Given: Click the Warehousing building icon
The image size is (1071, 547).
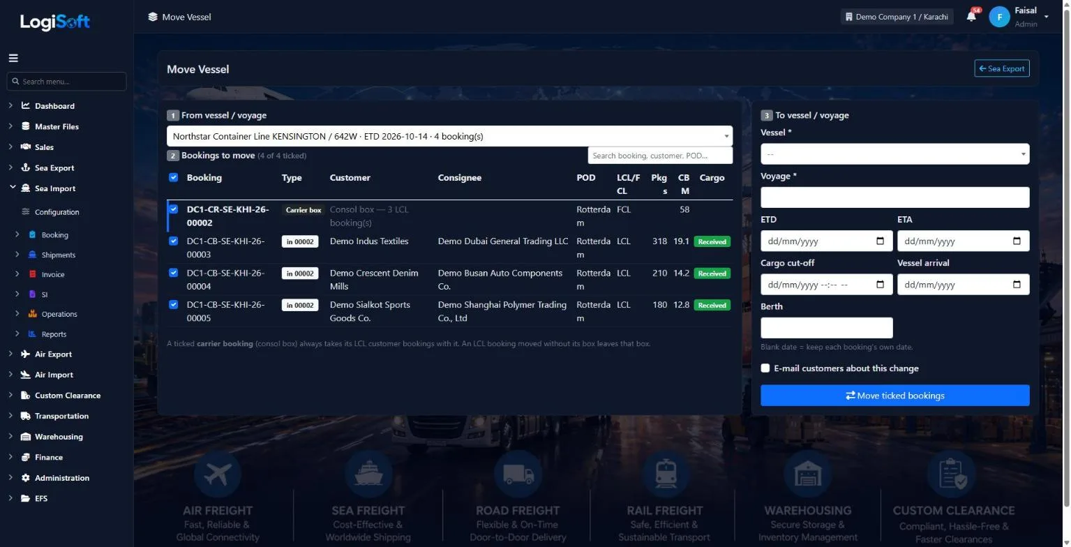Looking at the screenshot, I should (26, 437).
